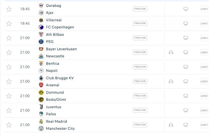Screen dimensions: 213x135
Task: Expand LIVE arrow for Dortmund vs Bodo/Glimt
Action: [x=204, y=96]
